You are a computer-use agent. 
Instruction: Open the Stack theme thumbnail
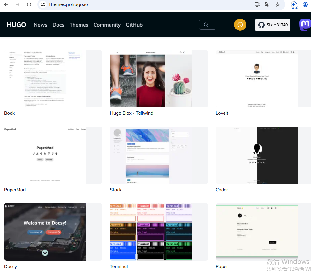click(159, 155)
